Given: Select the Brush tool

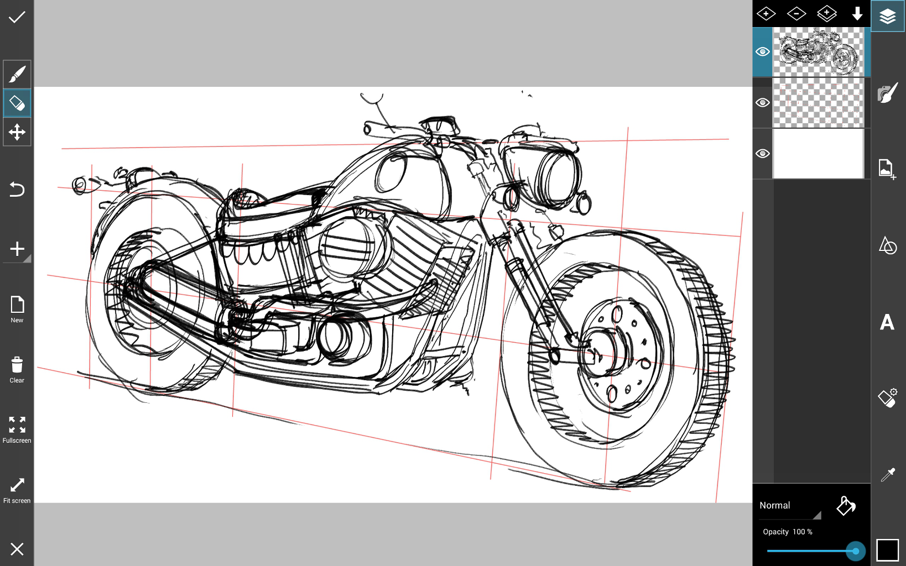Looking at the screenshot, I should pyautogui.click(x=17, y=74).
